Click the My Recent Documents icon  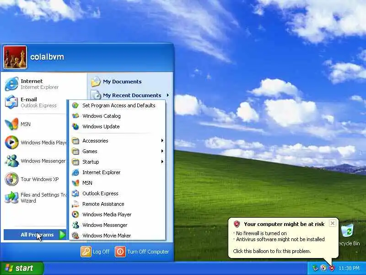(x=96, y=95)
